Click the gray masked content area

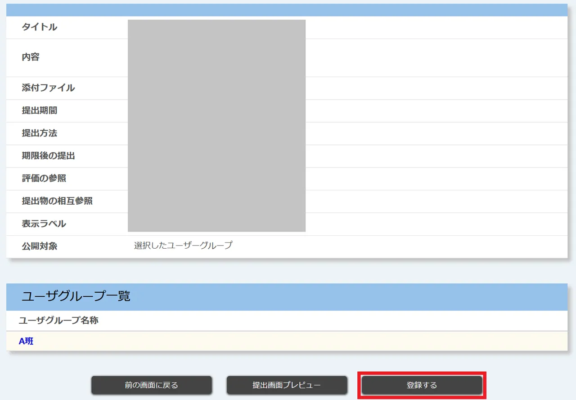click(216, 126)
